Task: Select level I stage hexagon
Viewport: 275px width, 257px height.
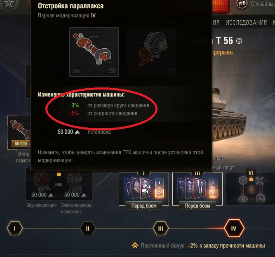Action: (x=15, y=229)
